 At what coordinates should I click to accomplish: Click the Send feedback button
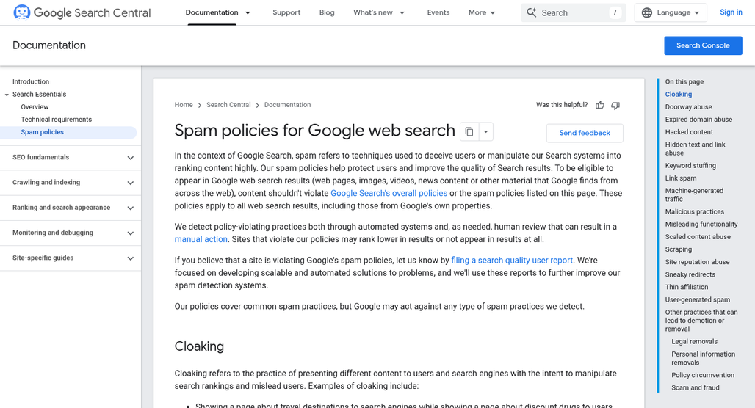[x=585, y=133]
